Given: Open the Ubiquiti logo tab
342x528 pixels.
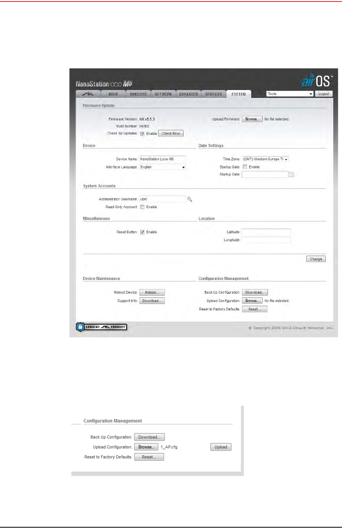Looking at the screenshot, I should pos(88,94).
